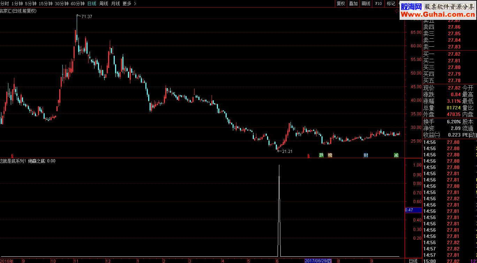Image resolution: width=477 pixels, height=263 pixels.
Task: Click the 这就是底系列1 indicator title
Action: tap(13, 161)
